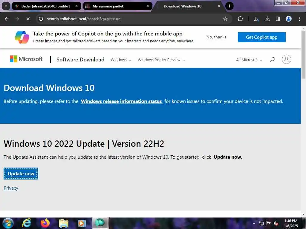Open the muted volume tray icon
Viewport: 306px width, 229px height.
pos(276,223)
